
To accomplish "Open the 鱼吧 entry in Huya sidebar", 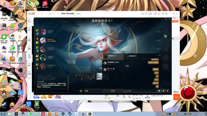I will point(29,64).
